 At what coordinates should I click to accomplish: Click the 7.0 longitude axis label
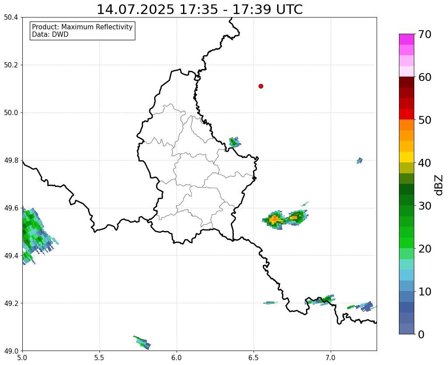(x=331, y=358)
